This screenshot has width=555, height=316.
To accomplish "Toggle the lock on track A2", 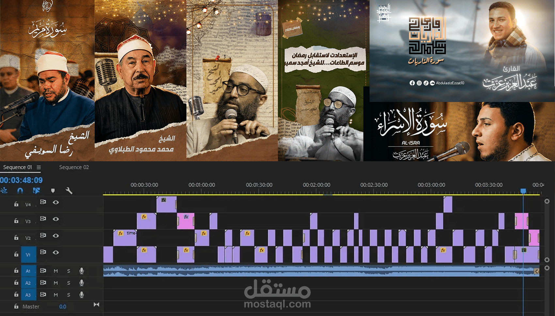I will coord(16,282).
